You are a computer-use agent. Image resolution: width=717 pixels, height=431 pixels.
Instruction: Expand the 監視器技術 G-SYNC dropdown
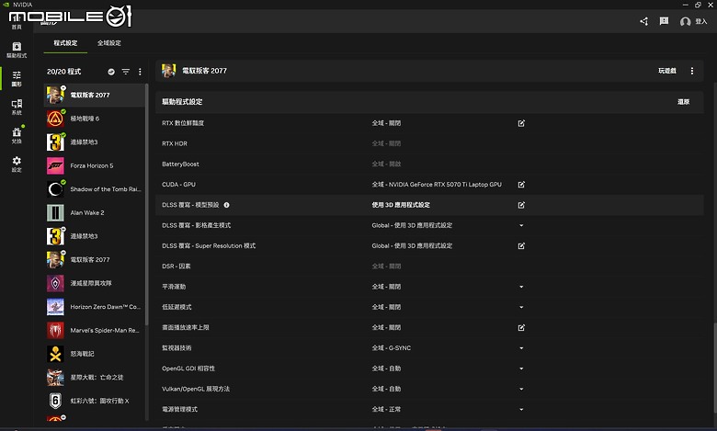point(521,348)
